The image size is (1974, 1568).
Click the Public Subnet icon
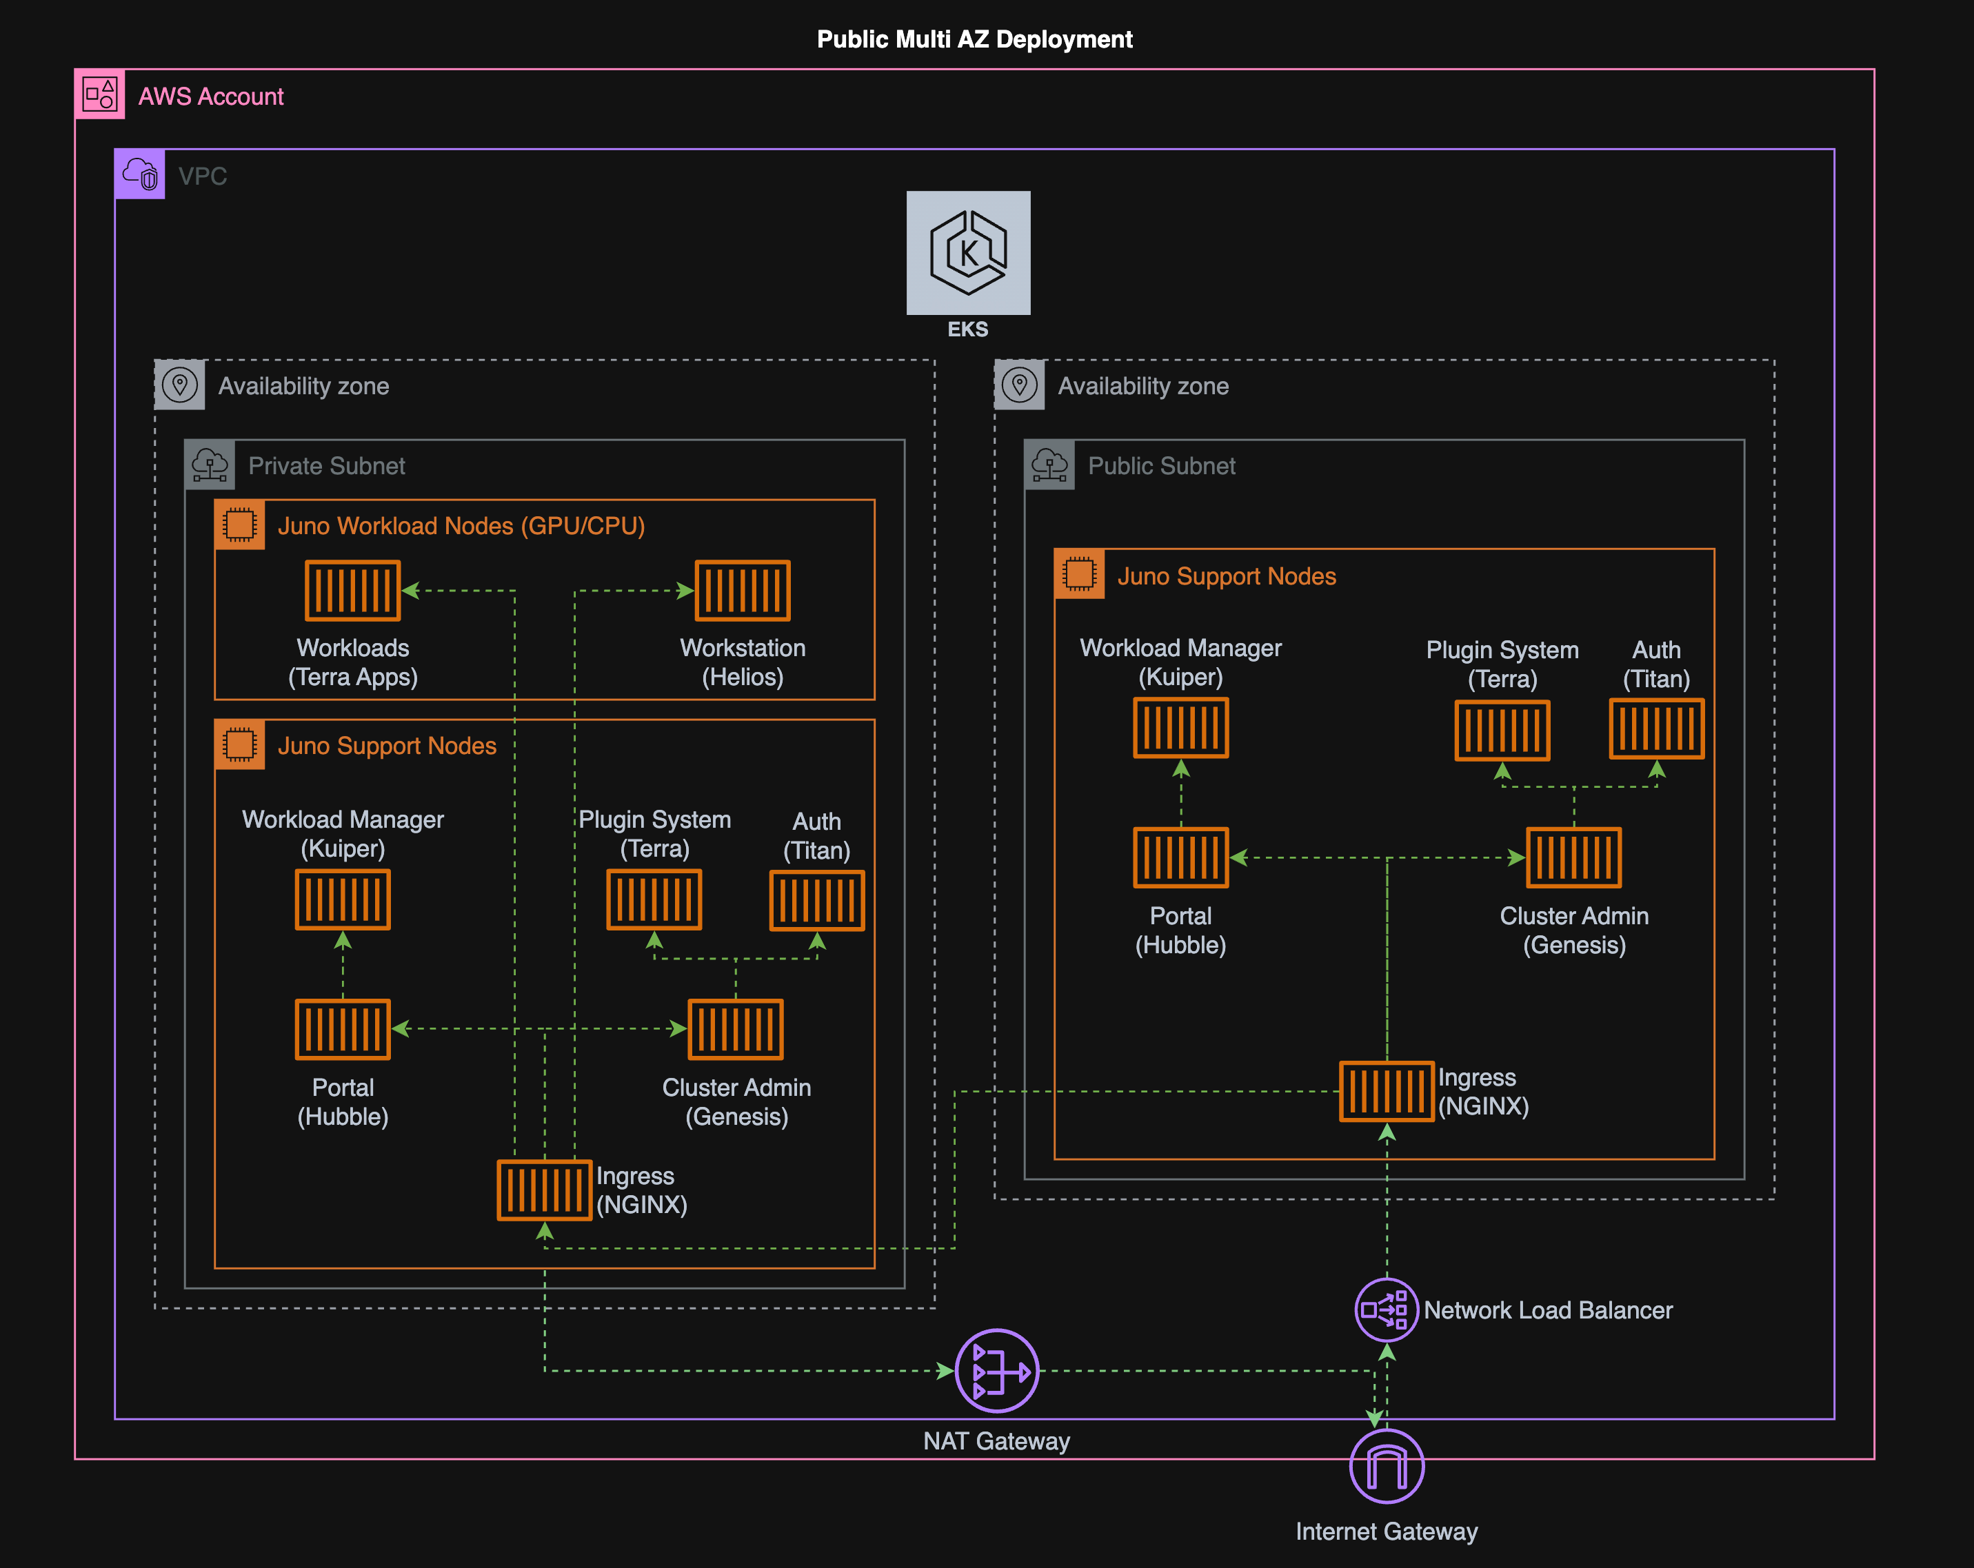[1049, 464]
